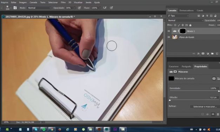
Task: Open the layer blend mode Normal dropdown
Action: 185,20
